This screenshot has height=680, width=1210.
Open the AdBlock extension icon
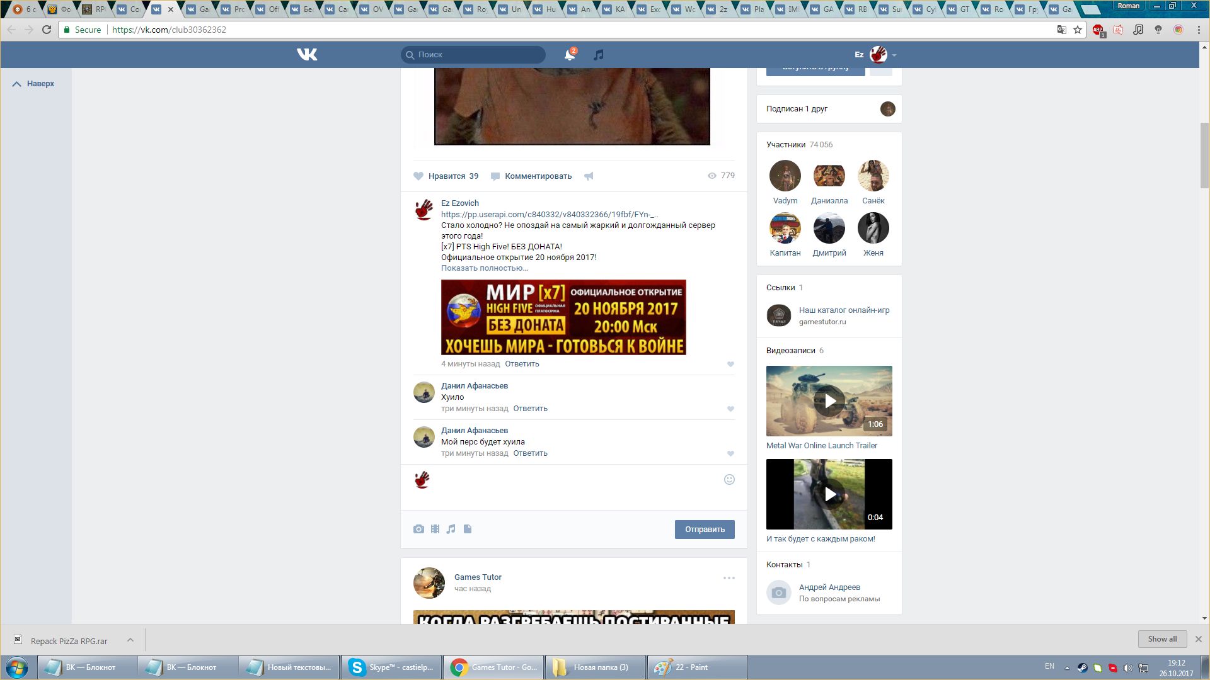[x=1098, y=30]
